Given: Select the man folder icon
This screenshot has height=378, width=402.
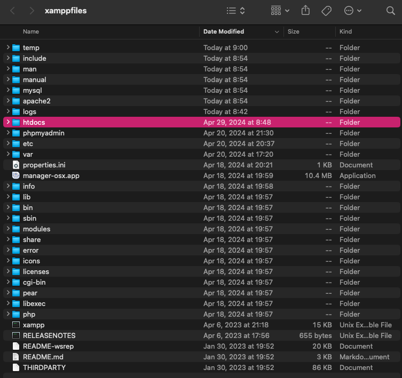Looking at the screenshot, I should point(16,69).
